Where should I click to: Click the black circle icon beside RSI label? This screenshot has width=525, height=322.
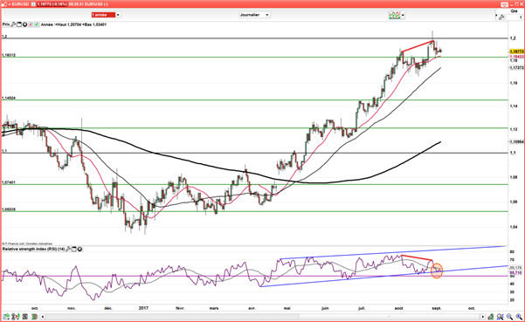[x=79, y=249]
